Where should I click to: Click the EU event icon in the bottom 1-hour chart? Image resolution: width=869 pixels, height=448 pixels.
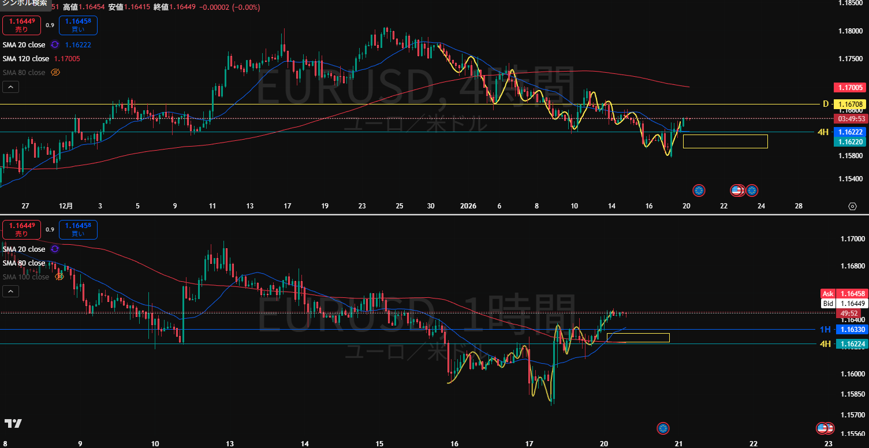point(663,428)
